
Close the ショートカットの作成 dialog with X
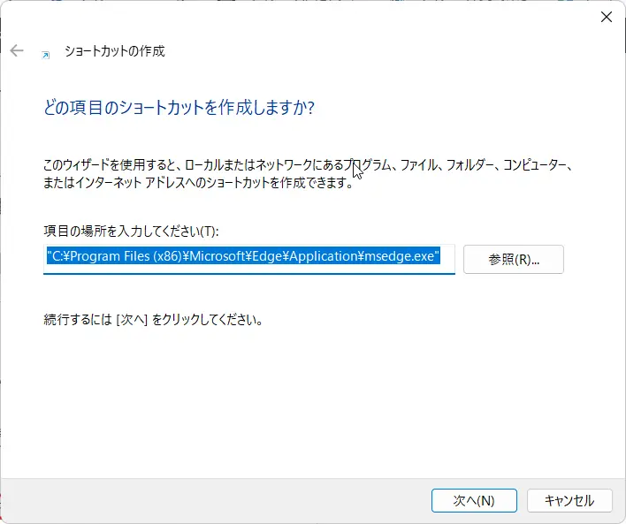[607, 17]
